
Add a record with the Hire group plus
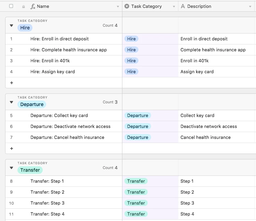(12, 83)
